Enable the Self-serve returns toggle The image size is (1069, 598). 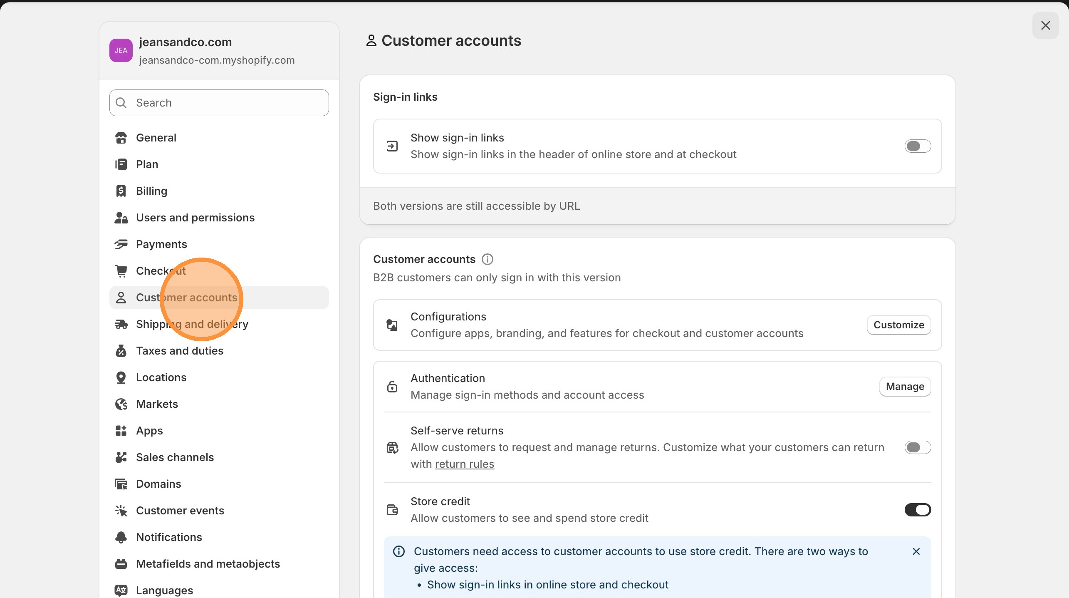(x=918, y=447)
